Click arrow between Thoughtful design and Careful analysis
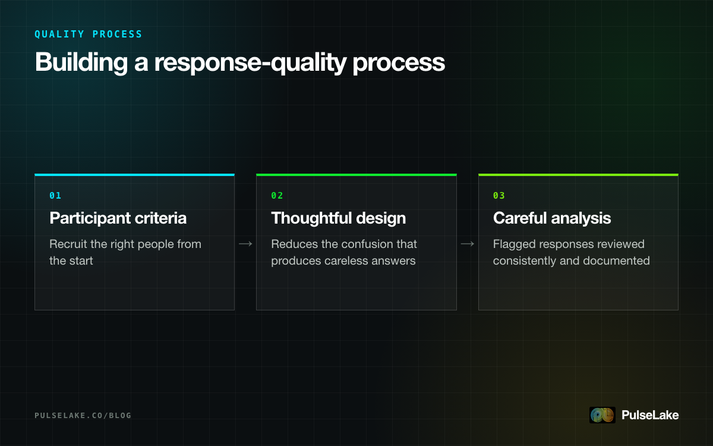 [x=468, y=244]
